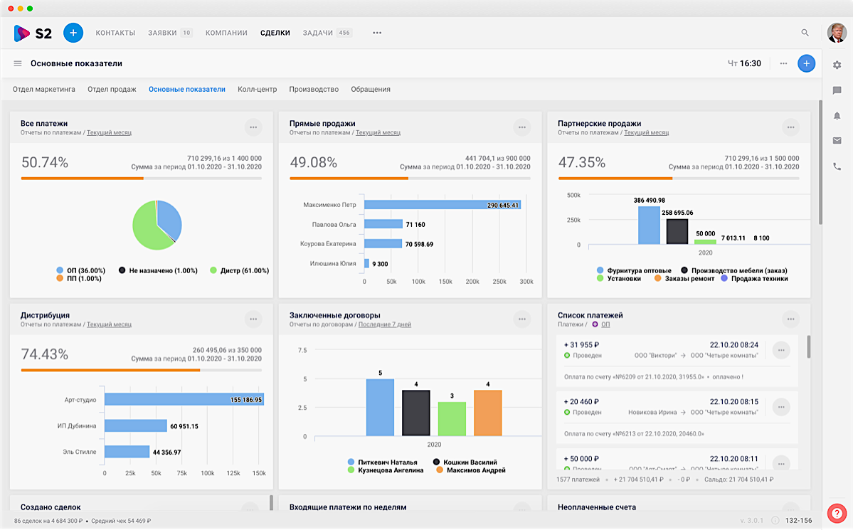Screen dimensions: 853x530
Task: Change Последние 7 дней period in Заключенные договоры
Action: point(385,324)
